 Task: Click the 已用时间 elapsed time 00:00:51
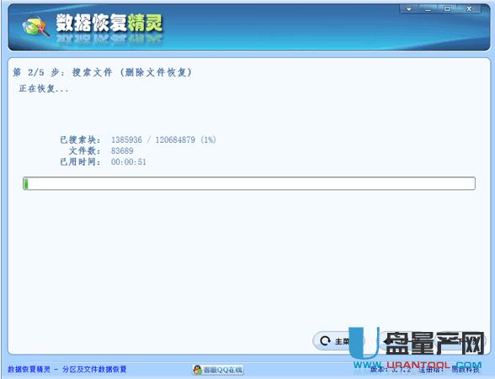pos(129,162)
